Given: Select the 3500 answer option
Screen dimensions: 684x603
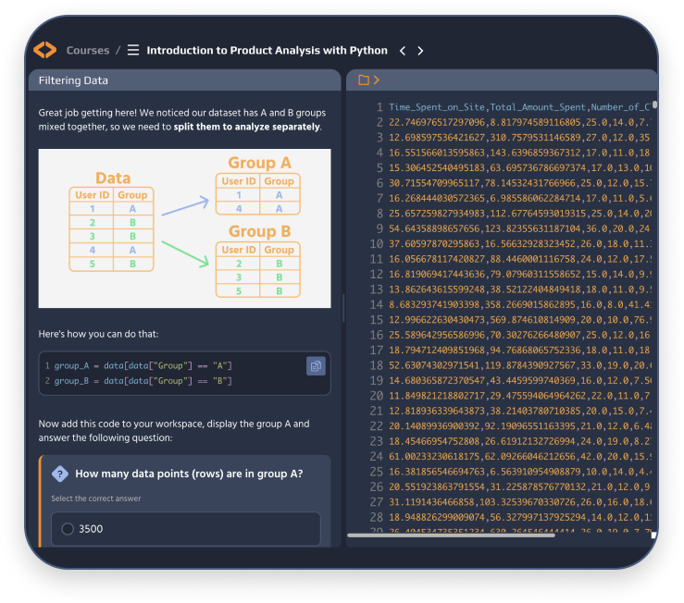Looking at the screenshot, I should pos(67,529).
